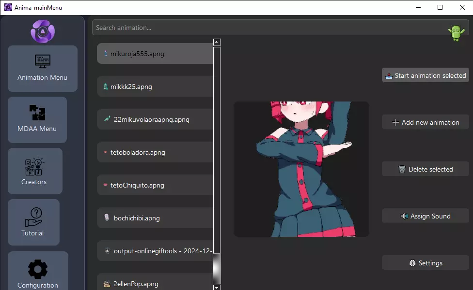
Task: Select 2ellenPop.apng animation
Action: click(x=155, y=283)
